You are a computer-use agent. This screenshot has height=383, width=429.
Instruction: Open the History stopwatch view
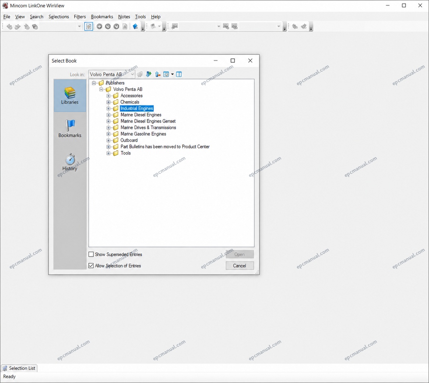click(70, 162)
